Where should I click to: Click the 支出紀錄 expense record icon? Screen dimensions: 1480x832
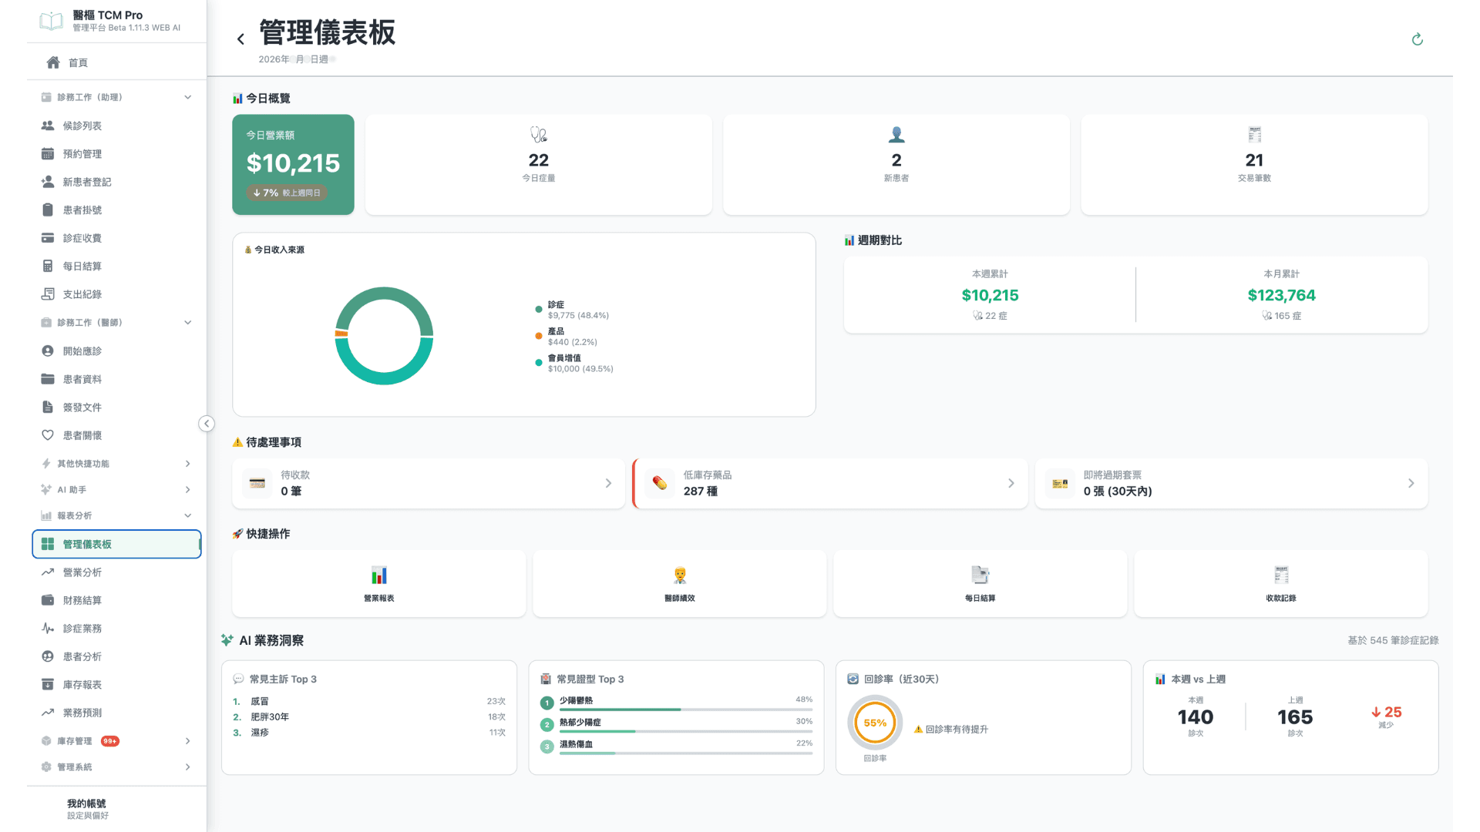[x=47, y=294]
